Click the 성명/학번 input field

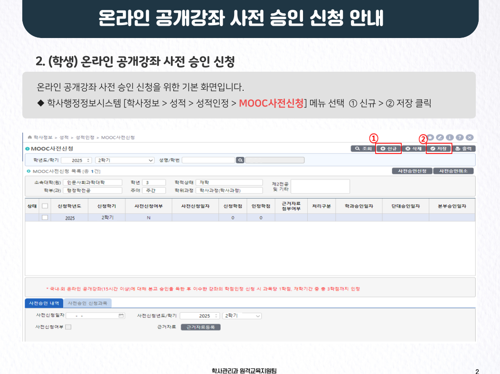click(208, 160)
